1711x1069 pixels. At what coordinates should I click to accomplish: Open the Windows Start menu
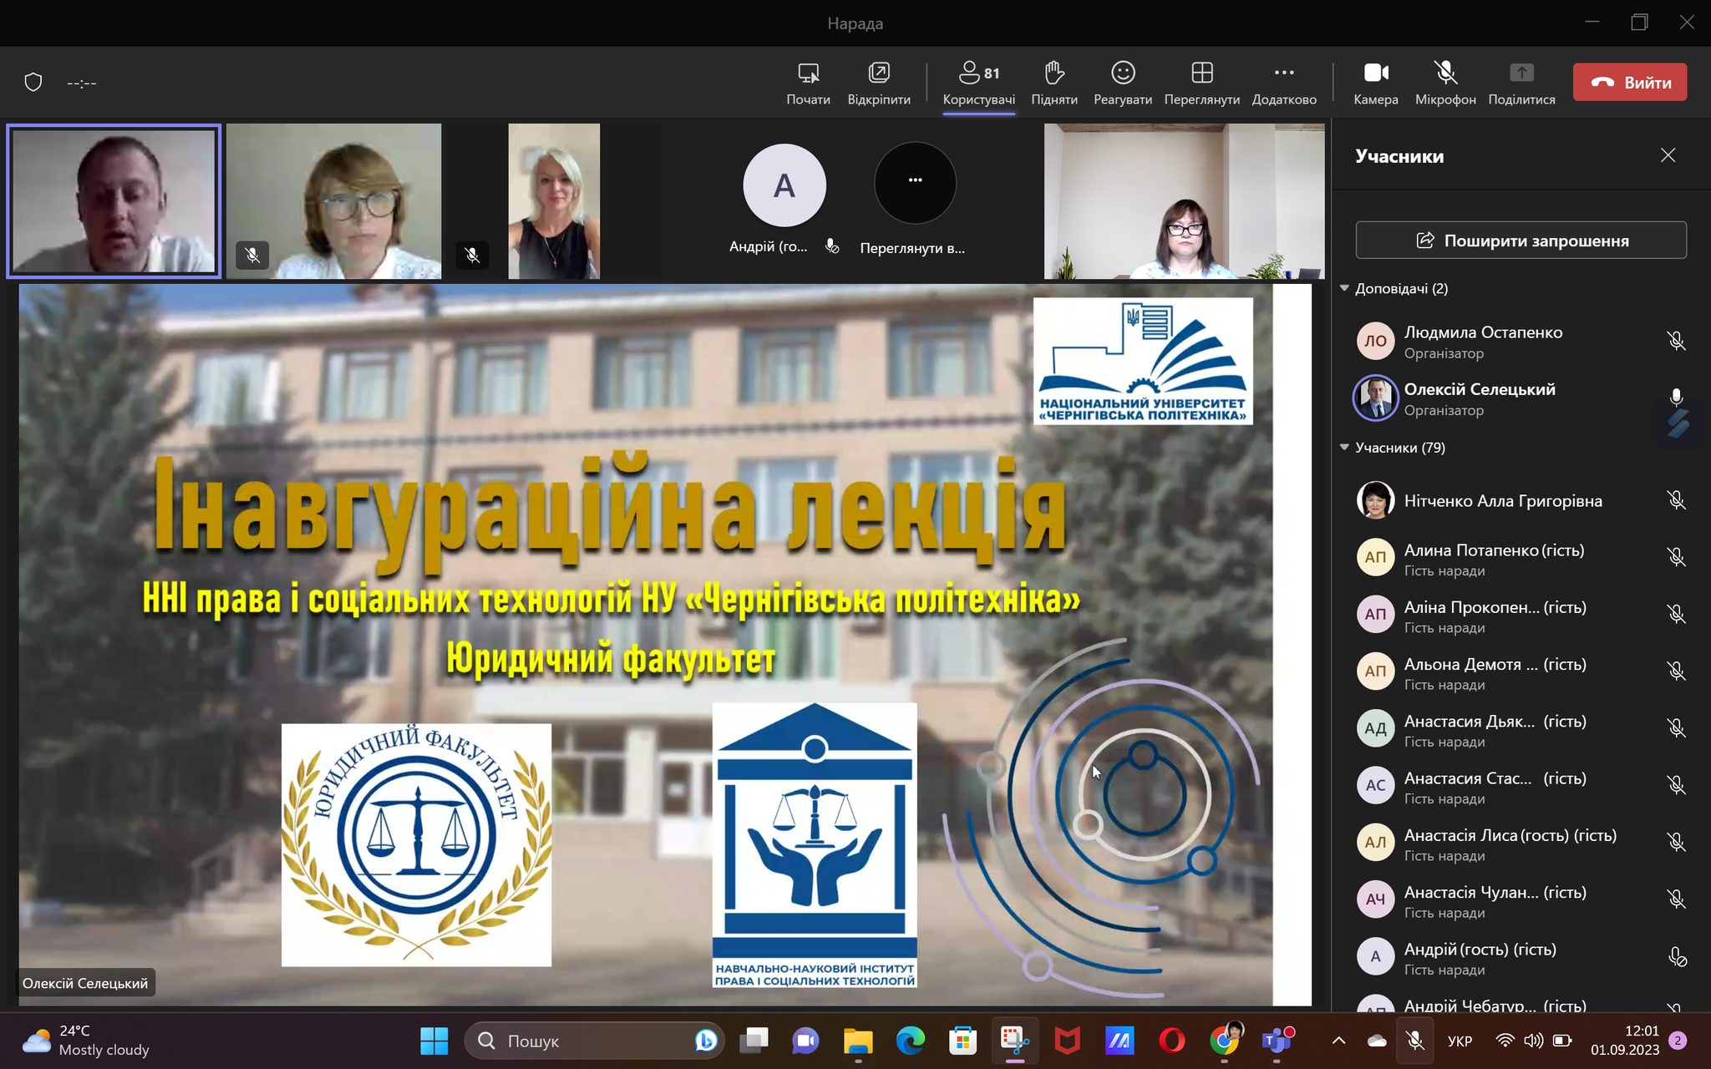coord(434,1041)
